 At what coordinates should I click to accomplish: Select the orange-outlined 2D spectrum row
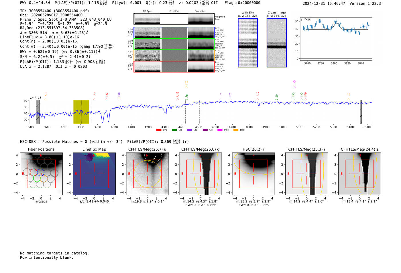(174, 55)
